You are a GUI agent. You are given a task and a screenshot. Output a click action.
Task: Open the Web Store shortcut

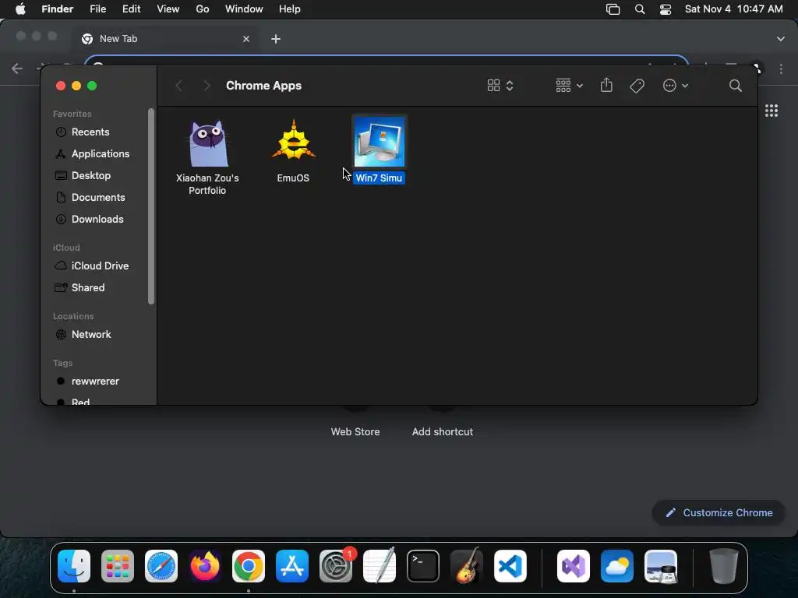355,431
